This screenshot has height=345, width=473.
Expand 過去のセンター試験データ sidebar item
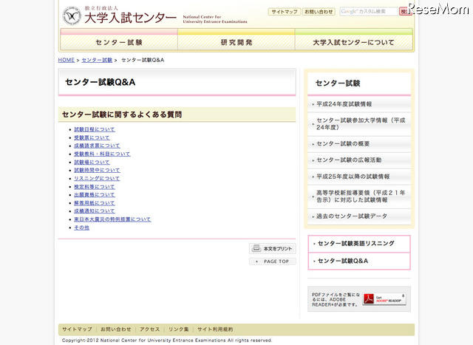click(x=352, y=216)
